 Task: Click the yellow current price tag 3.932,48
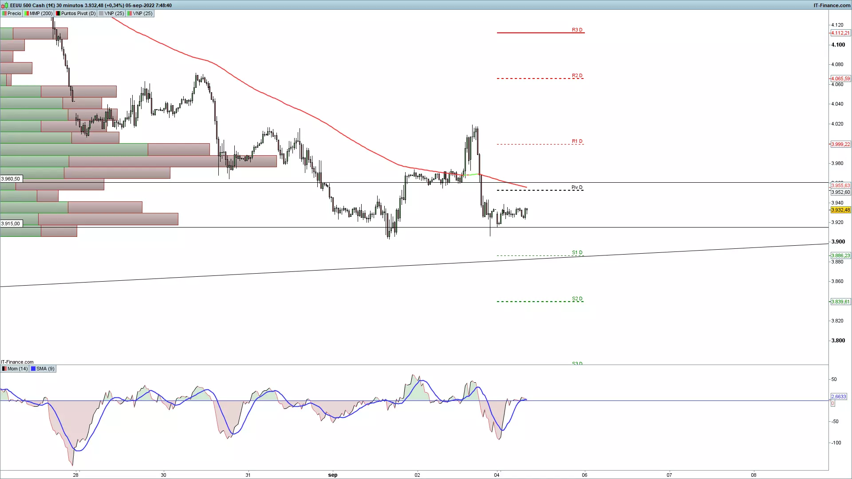tap(840, 210)
